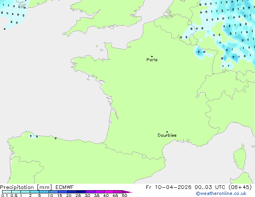Click the above-50 legend arrow tip
Viewport: 255px width, 197px height.
point(127,192)
